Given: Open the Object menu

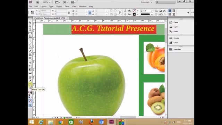Looking at the screenshot, I should coord(59,7).
